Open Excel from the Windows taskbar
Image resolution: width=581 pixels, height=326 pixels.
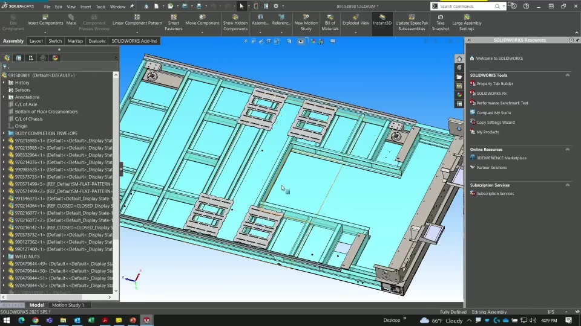[x=91, y=320]
